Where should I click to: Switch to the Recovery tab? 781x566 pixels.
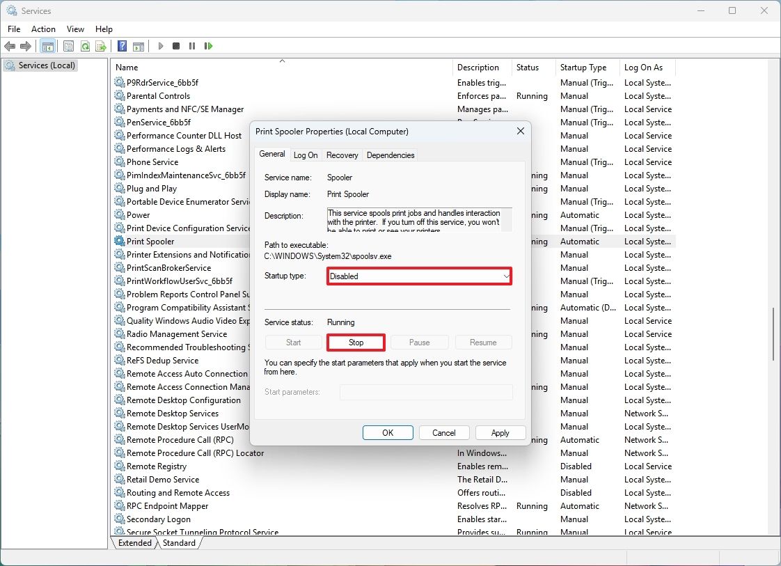coord(342,155)
